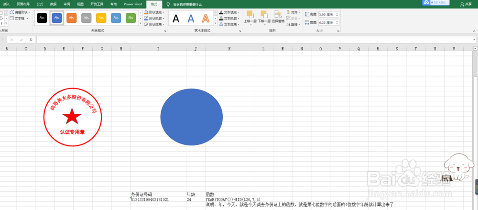Viewport: 478px width, 210px height.
Task: Open 文本效果 text effects dropdown
Action: point(229,24)
